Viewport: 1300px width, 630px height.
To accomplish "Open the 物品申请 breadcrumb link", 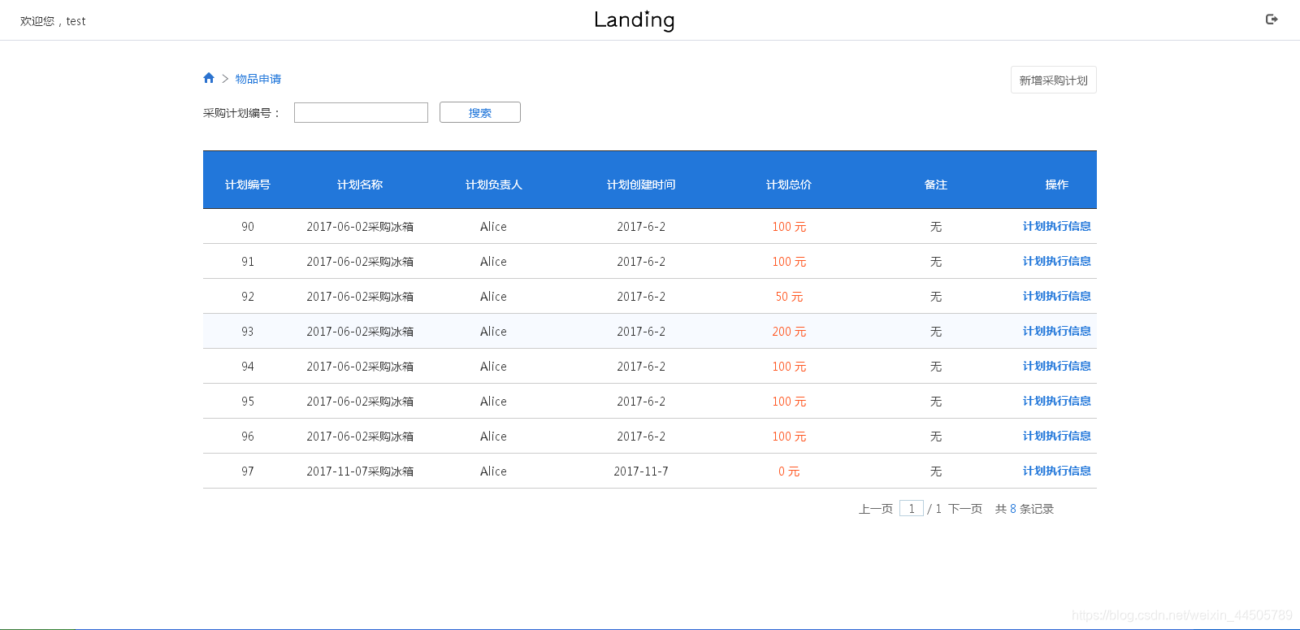I will pos(258,79).
